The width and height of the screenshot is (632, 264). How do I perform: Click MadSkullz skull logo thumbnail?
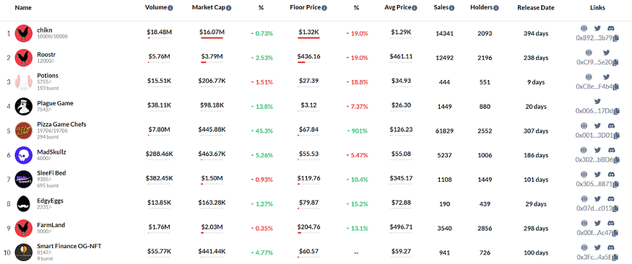[x=23, y=155]
